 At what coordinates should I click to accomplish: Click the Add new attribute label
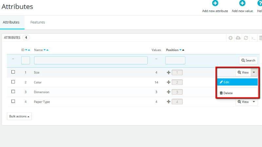click(215, 11)
